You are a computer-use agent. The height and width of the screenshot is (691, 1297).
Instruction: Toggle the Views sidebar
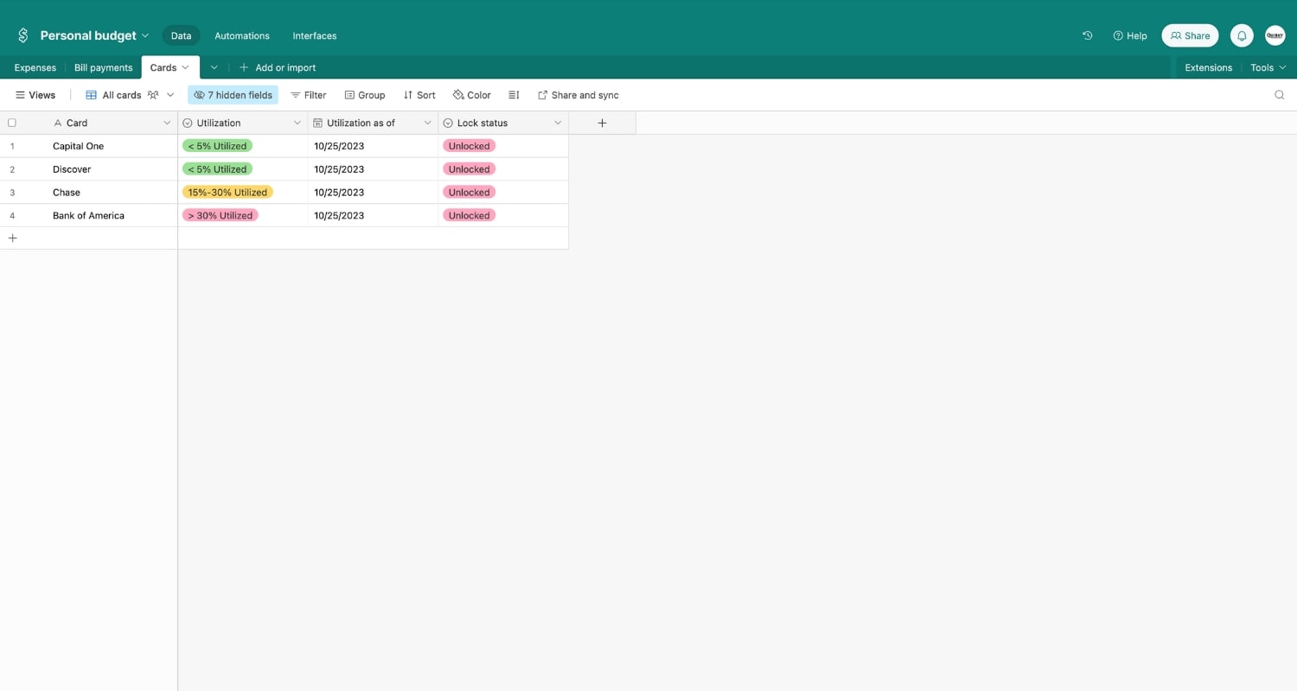click(35, 95)
